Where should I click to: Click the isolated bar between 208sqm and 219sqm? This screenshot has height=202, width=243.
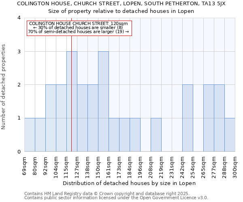coord(156,135)
